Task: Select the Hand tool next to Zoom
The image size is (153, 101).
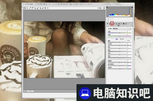Action: 27,8
